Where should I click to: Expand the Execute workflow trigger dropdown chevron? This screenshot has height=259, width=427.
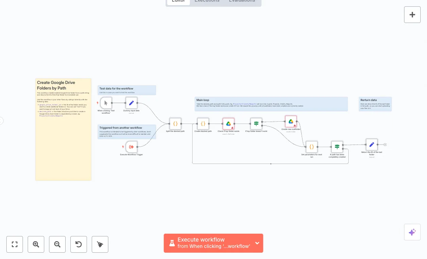[x=257, y=243]
